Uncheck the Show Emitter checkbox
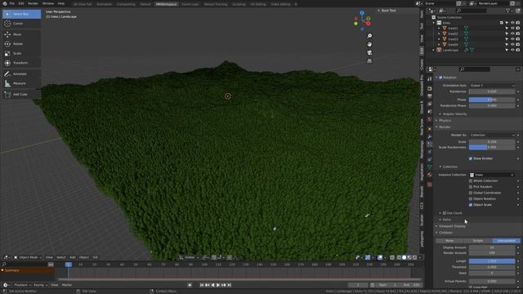 click(x=471, y=158)
